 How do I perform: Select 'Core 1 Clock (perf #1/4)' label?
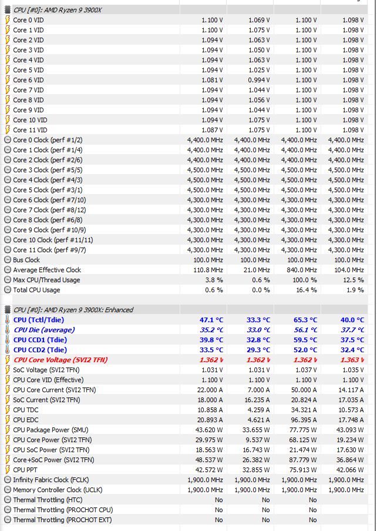click(48, 150)
